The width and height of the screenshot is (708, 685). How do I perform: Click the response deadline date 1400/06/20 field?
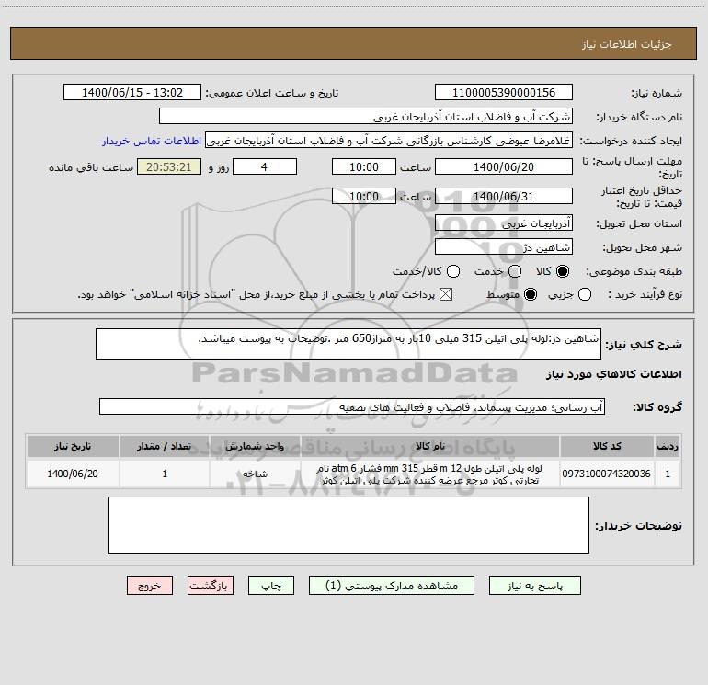pyautogui.click(x=504, y=166)
